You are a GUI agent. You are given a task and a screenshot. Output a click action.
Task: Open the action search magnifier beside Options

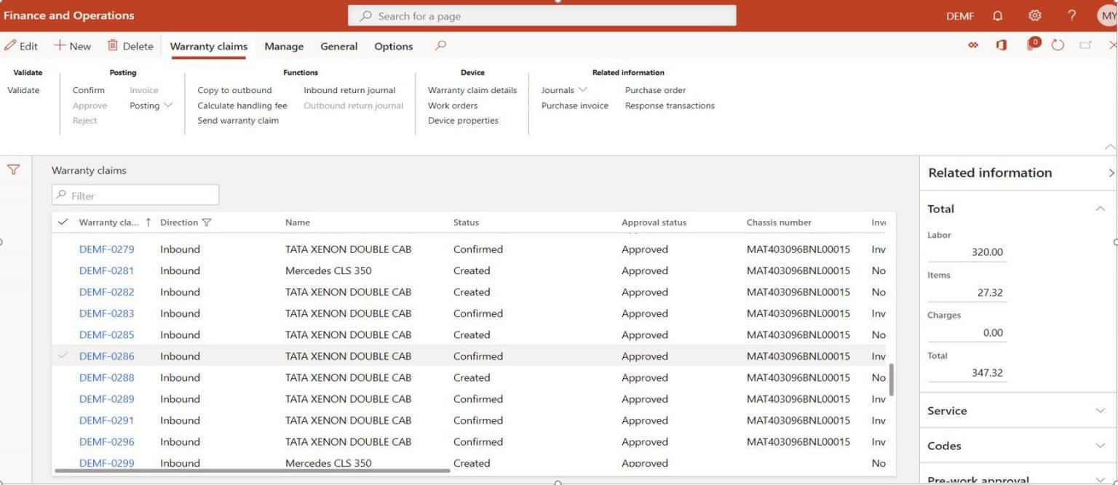[439, 46]
